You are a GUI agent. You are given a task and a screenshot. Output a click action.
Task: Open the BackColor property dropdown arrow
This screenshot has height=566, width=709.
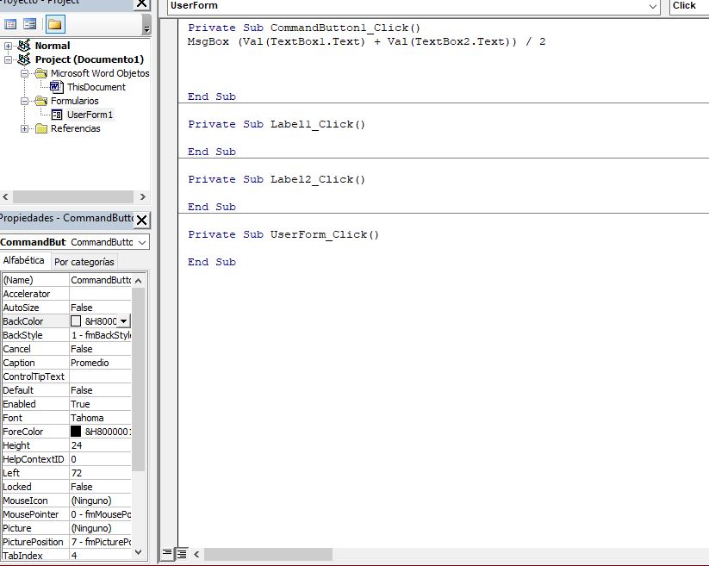pyautogui.click(x=123, y=321)
